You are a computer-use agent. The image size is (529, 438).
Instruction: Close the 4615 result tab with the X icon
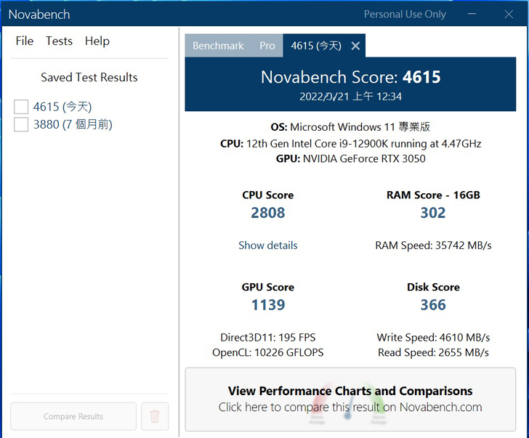pyautogui.click(x=355, y=46)
